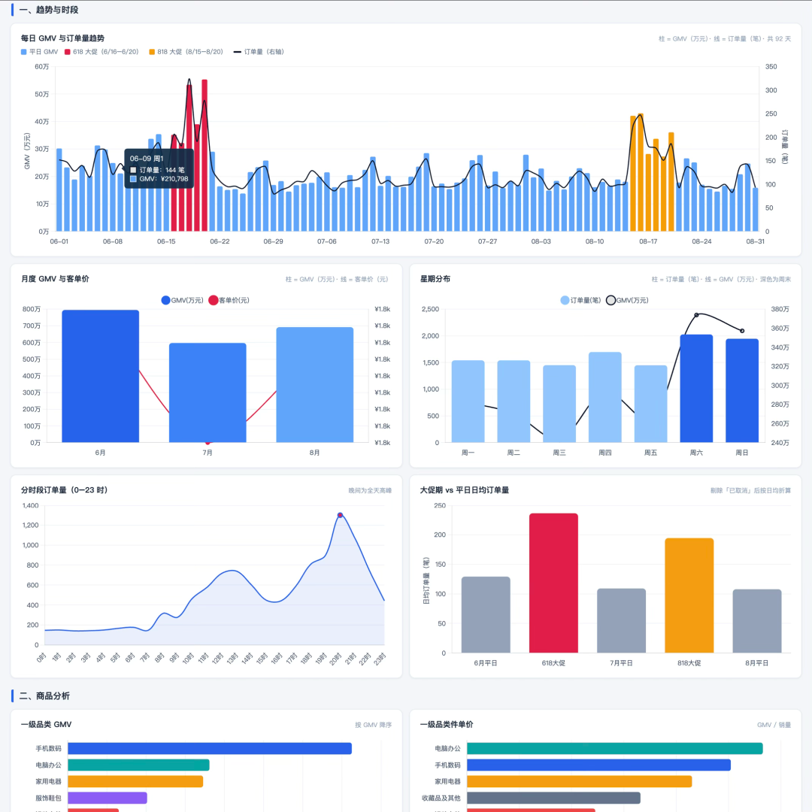Click the 二、商品分析 section heading
The height and width of the screenshot is (812, 812).
point(44,696)
